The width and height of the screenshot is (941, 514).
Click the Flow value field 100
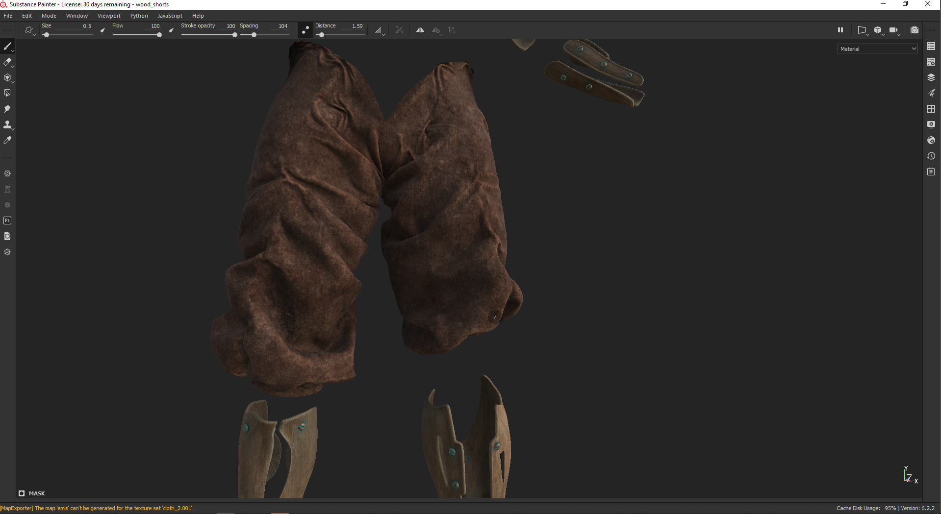pos(155,26)
